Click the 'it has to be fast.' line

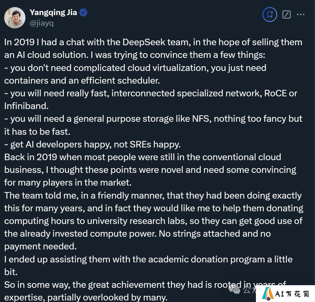(x=37, y=131)
